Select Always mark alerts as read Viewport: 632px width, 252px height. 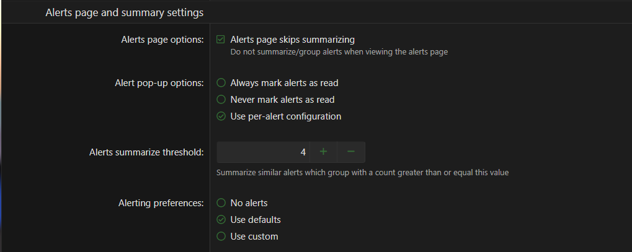click(221, 83)
